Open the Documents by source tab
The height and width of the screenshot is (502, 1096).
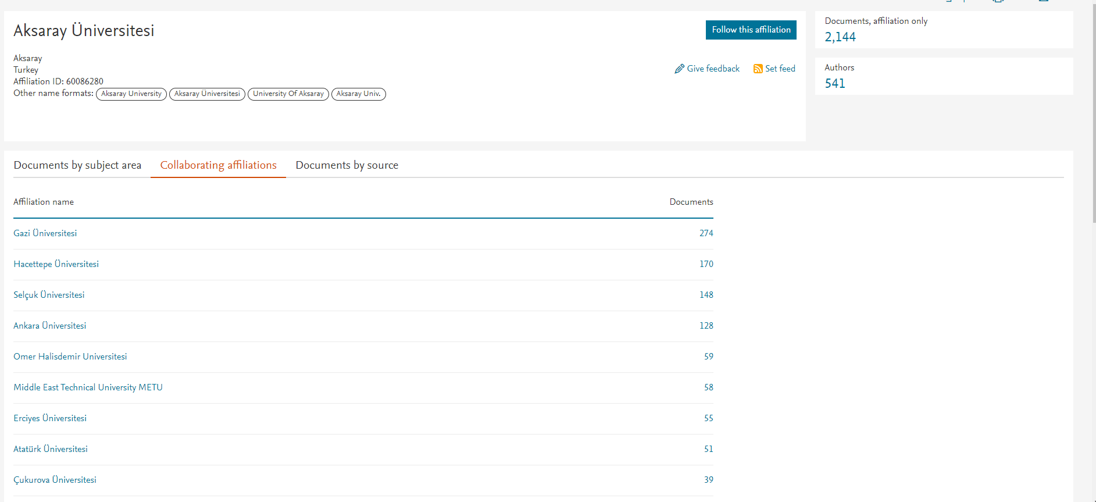point(347,165)
